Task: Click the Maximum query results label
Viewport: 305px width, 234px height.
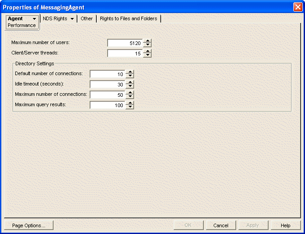Action: point(40,104)
